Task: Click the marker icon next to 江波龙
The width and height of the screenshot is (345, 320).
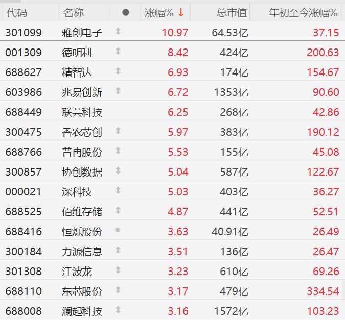Action: tap(118, 270)
